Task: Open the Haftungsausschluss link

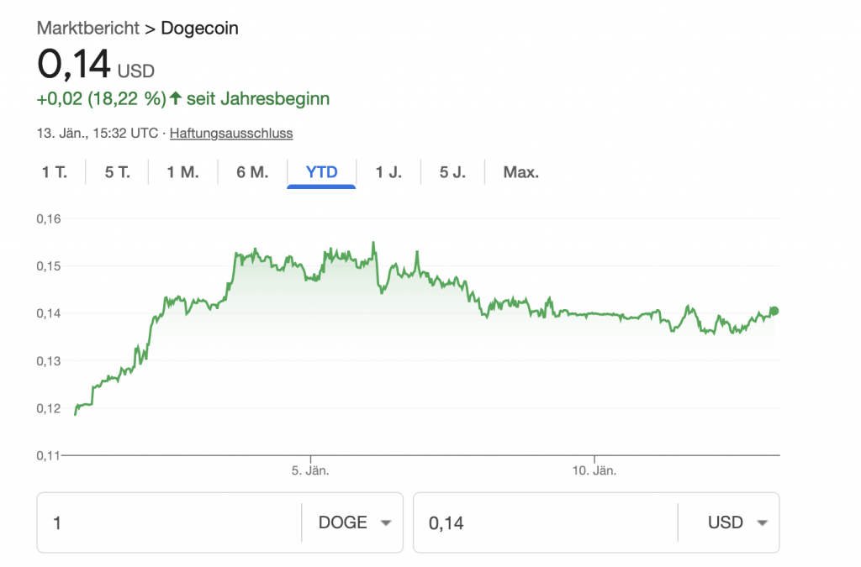Action: pyautogui.click(x=231, y=133)
